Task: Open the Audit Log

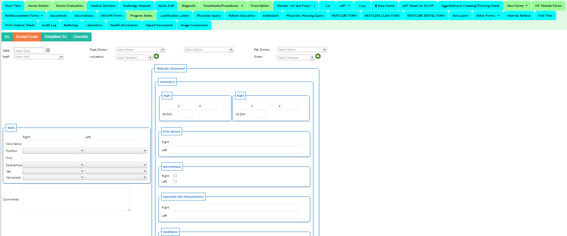Action: click(49, 25)
